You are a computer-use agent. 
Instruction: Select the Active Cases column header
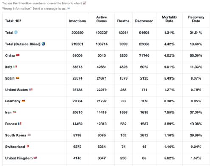point(102,19)
